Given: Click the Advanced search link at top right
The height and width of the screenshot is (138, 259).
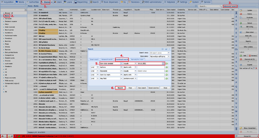Looking at the screenshot, I should tap(230, 6).
